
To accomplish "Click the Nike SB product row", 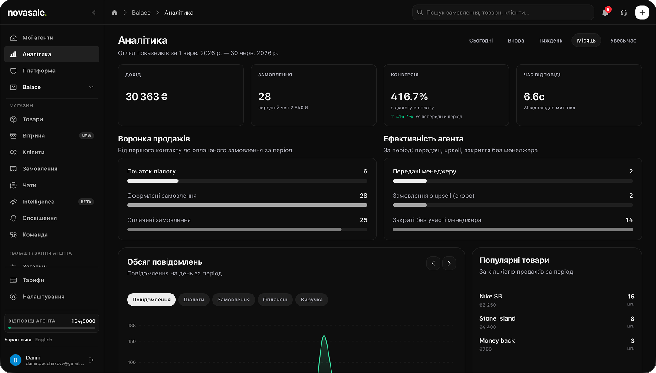I will tap(557, 300).
